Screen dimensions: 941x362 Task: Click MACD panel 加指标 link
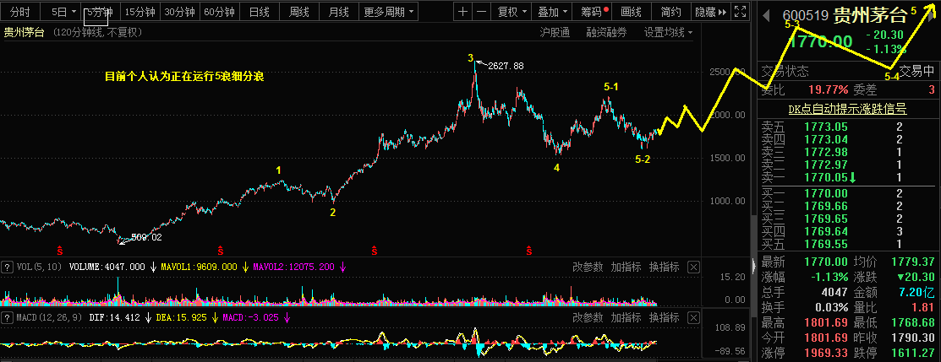coord(626,317)
